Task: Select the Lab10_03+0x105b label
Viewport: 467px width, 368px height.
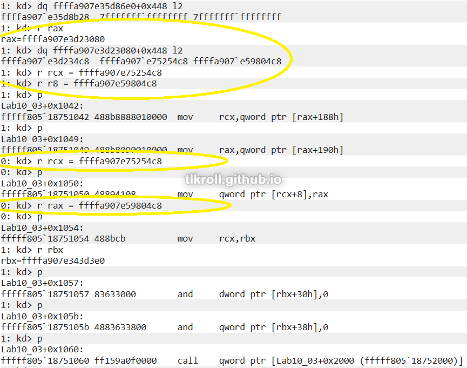Action: [42, 316]
